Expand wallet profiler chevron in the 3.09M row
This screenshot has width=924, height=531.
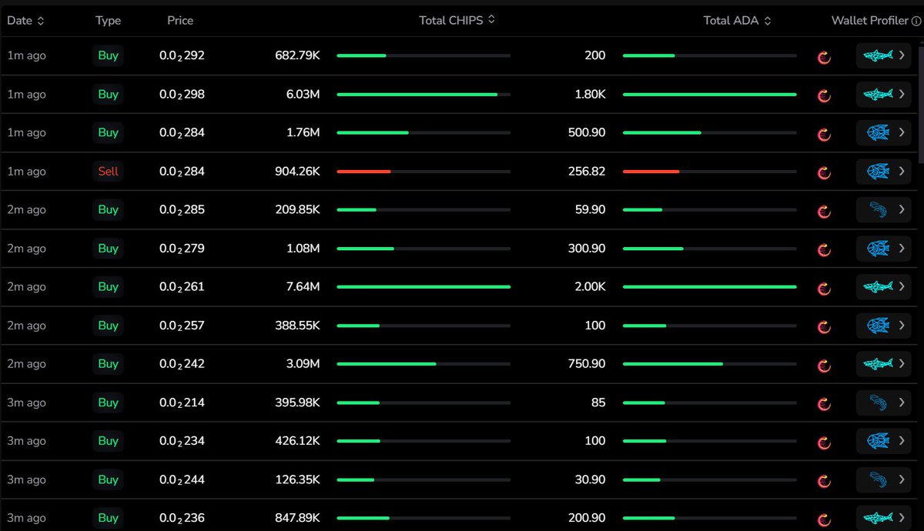902,363
